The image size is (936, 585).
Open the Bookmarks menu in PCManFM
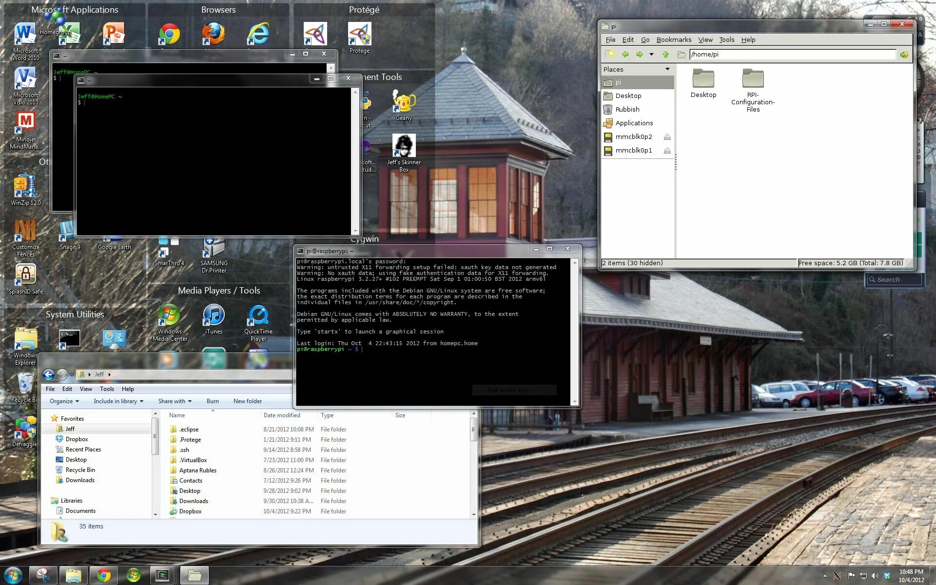click(673, 40)
